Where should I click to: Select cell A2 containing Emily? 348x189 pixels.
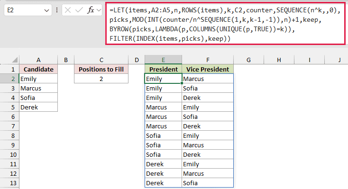[x=38, y=79]
